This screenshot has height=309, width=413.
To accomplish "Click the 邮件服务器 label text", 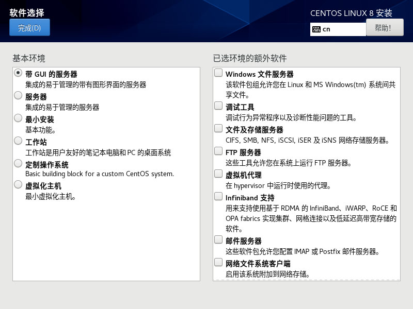I will click(x=244, y=241).
